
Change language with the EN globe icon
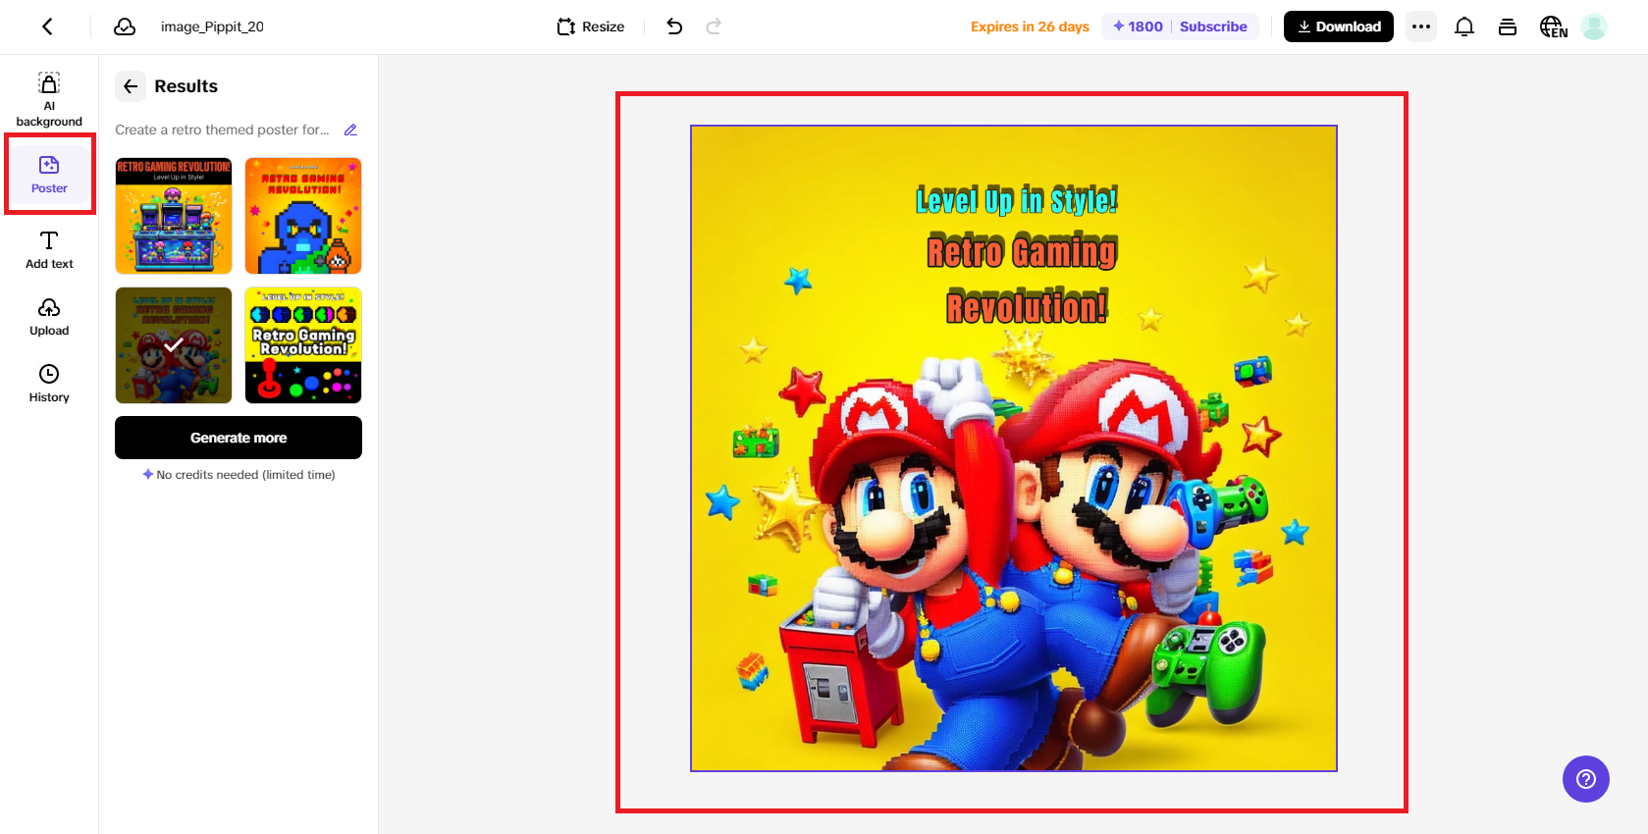pos(1554,26)
